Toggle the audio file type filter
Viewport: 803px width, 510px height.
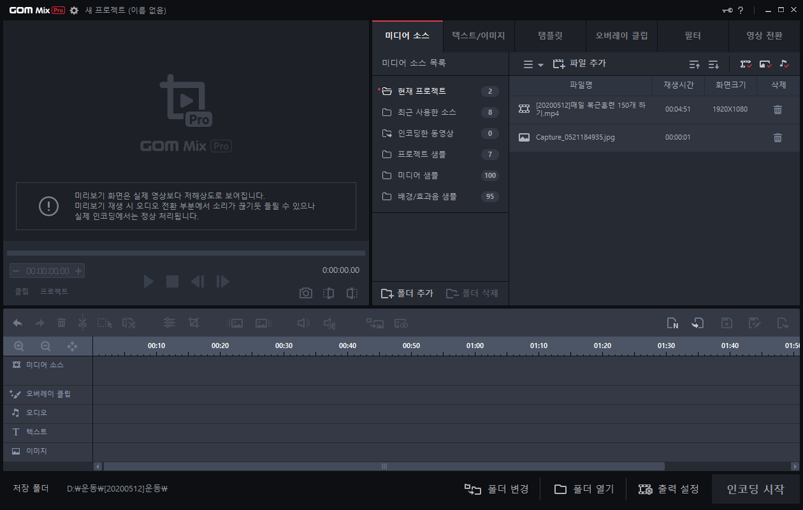(785, 64)
